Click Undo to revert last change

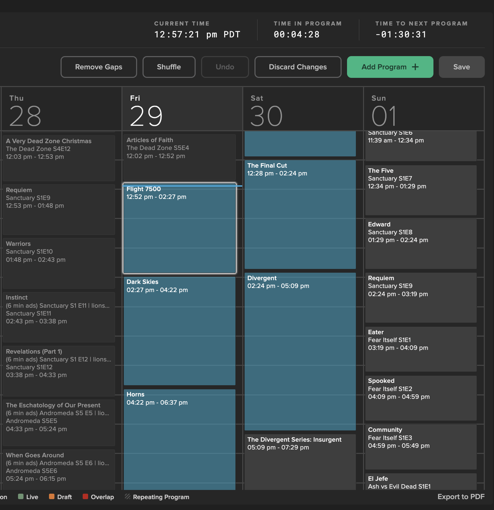(x=225, y=67)
